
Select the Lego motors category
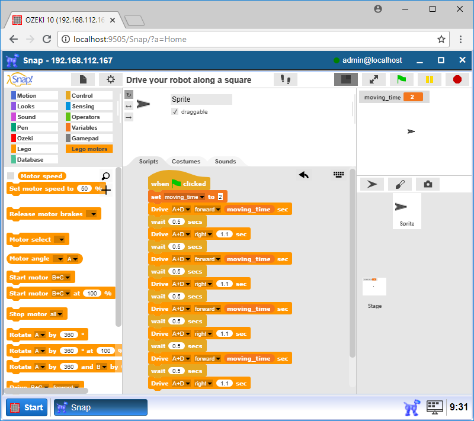89,149
